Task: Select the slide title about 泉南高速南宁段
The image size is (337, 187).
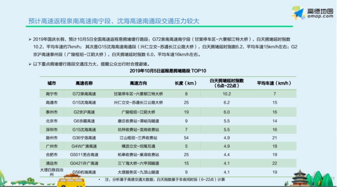Action: tap(114, 21)
